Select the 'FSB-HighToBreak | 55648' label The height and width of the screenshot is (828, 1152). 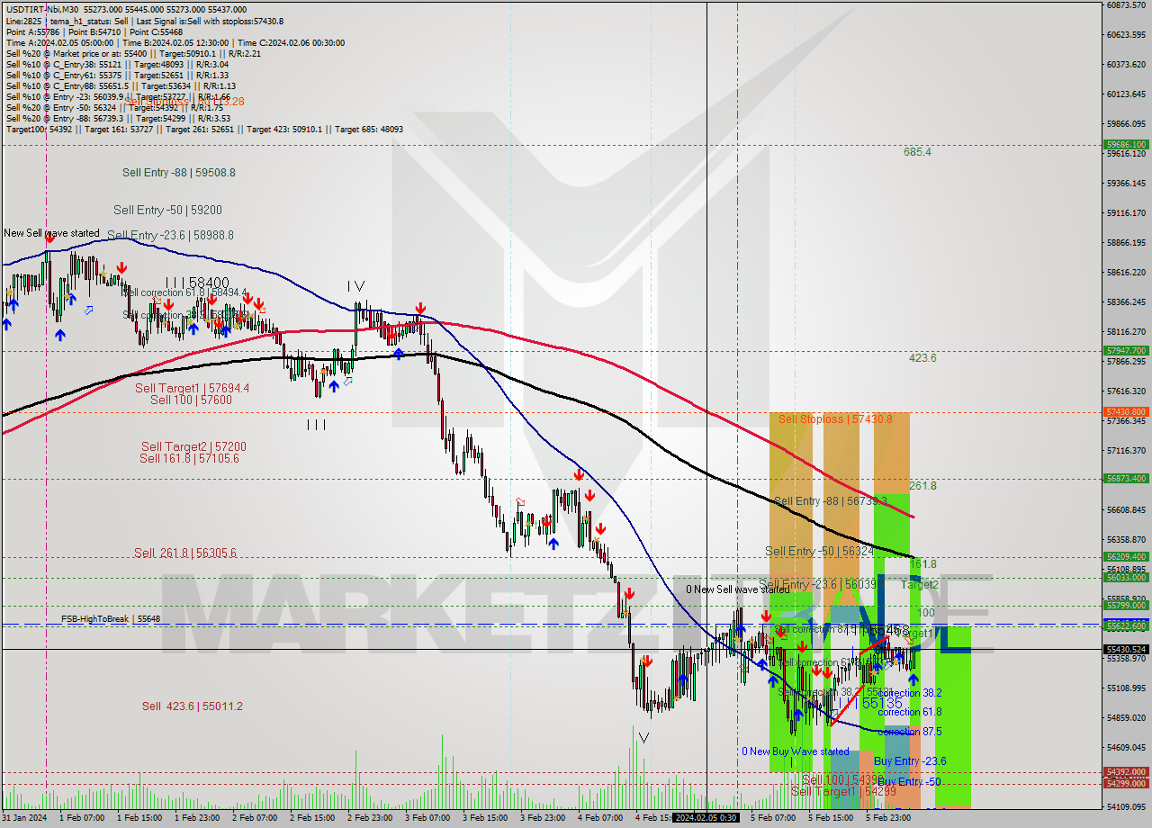(111, 619)
